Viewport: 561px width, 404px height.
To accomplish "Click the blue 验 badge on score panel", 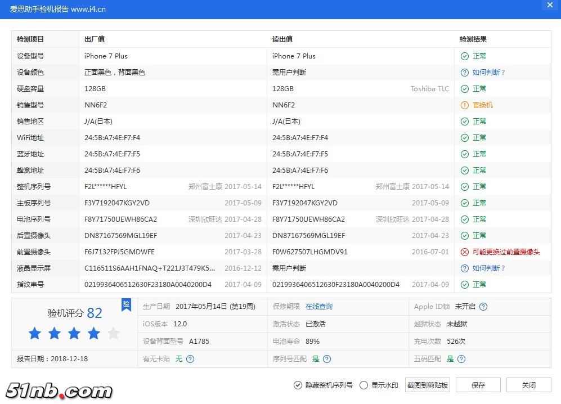I will coord(126,304).
